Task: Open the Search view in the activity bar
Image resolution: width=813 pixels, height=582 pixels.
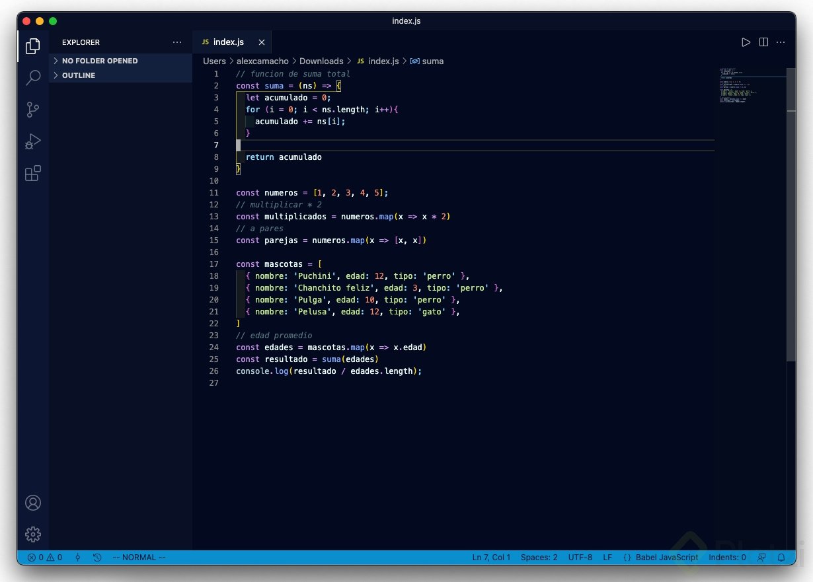Action: [32, 78]
